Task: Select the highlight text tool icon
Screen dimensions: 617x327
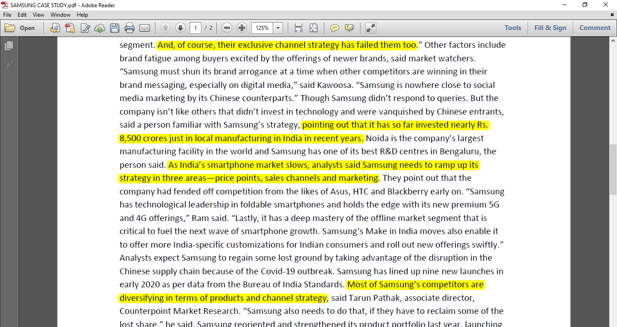Action: tap(349, 28)
